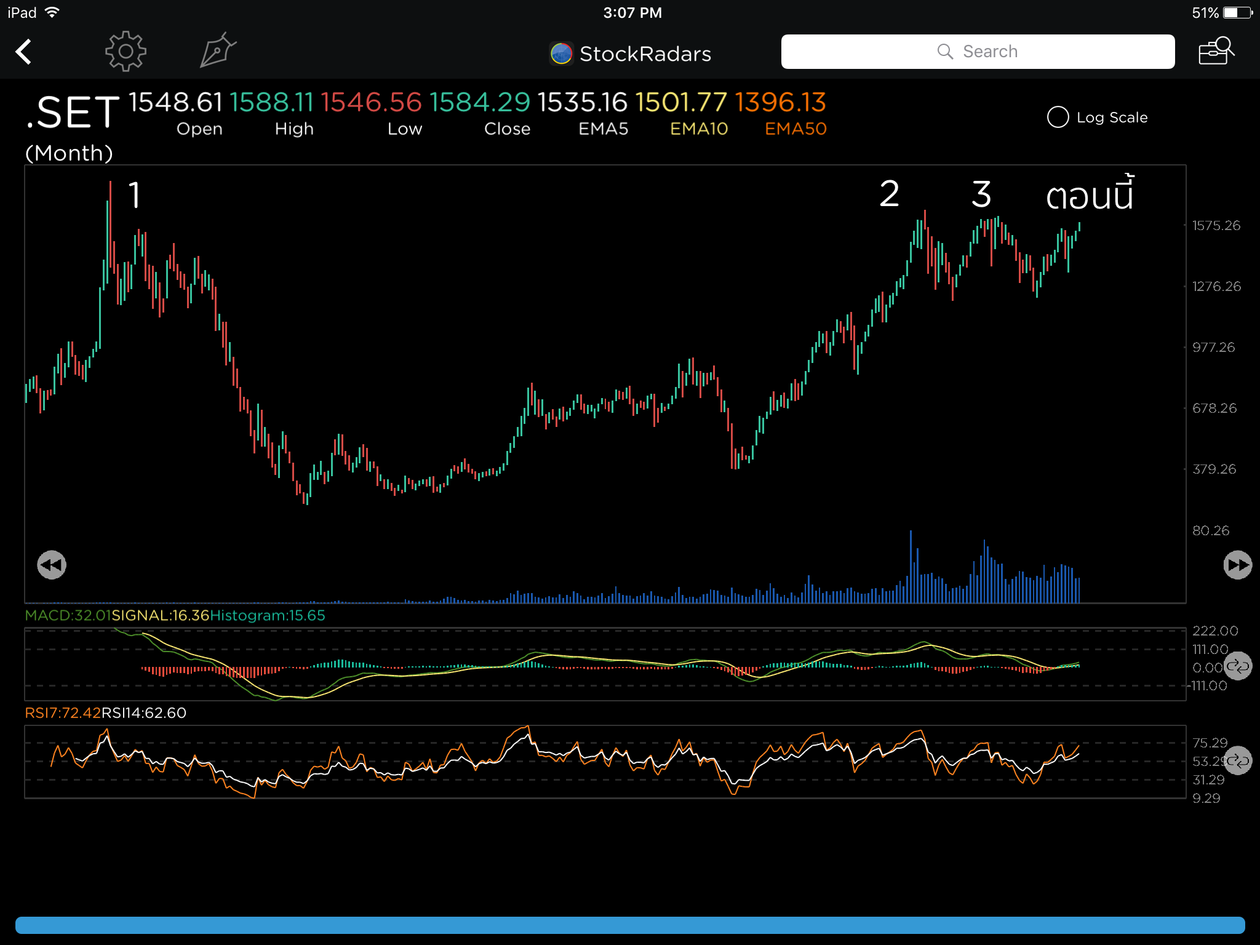
Task: Open chart settings gear icon
Action: (126, 52)
